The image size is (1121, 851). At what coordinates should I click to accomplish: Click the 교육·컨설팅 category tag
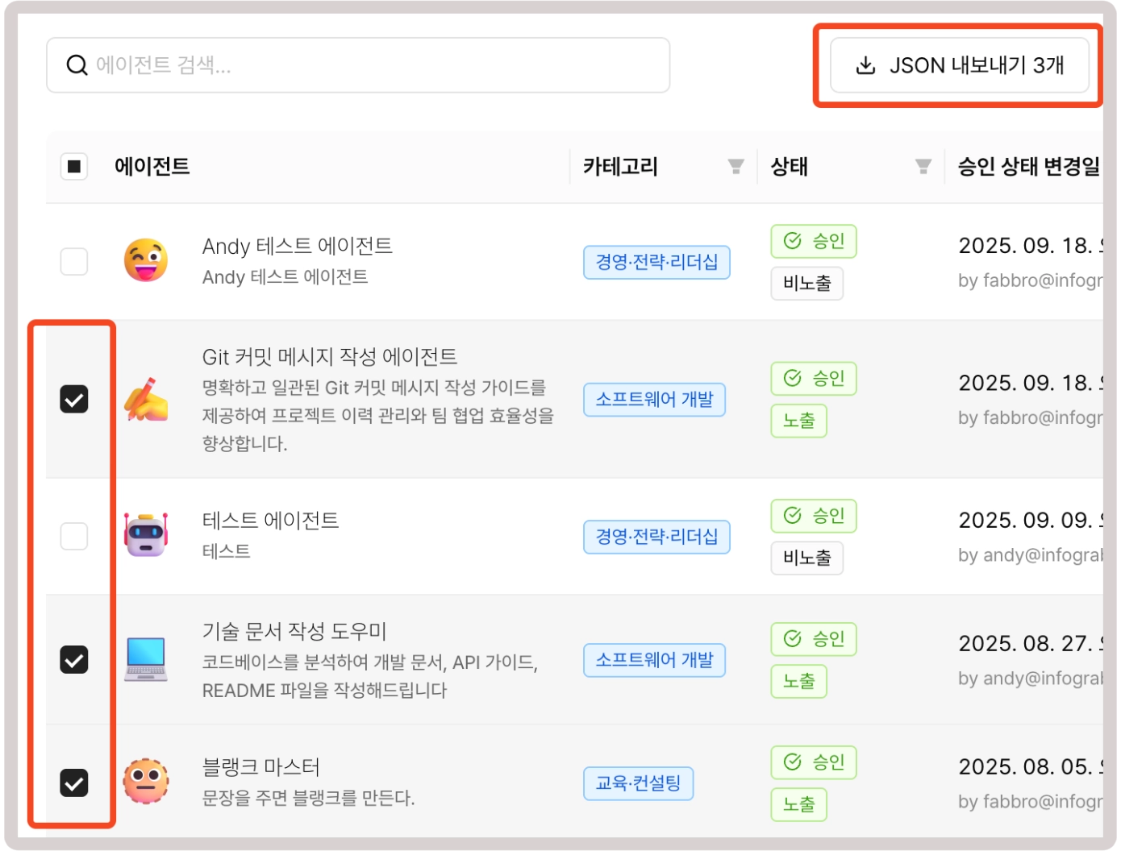[638, 783]
